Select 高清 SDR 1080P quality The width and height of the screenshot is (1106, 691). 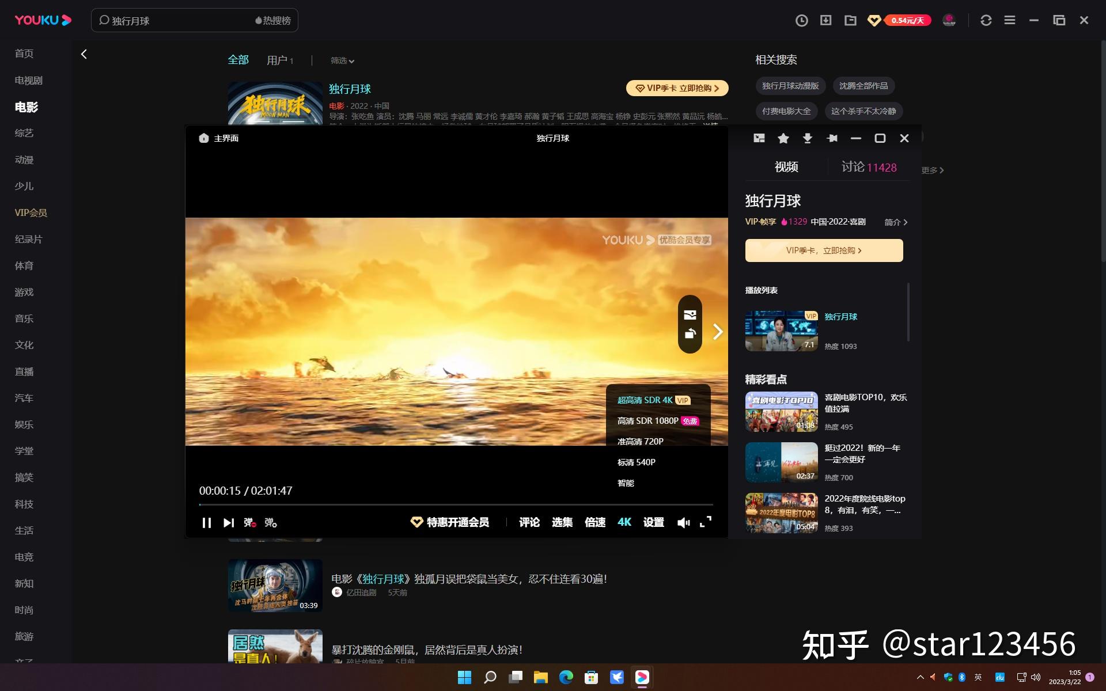(x=658, y=421)
